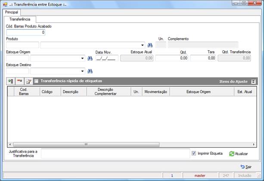The width and height of the screenshot is (264, 181).
Task: Open the Produto dropdown list
Action: pyautogui.click(x=143, y=45)
